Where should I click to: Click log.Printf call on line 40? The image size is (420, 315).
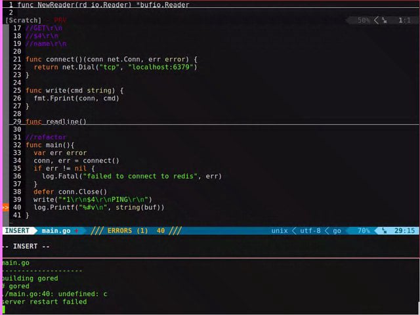[x=99, y=207]
